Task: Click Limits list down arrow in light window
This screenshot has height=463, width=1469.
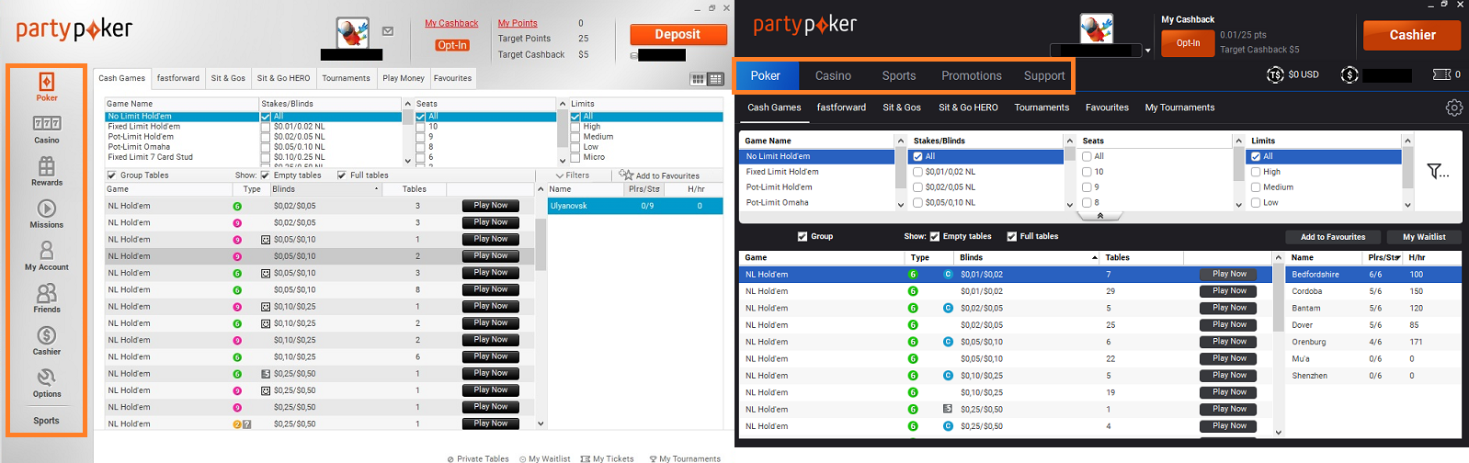Action: [x=563, y=160]
